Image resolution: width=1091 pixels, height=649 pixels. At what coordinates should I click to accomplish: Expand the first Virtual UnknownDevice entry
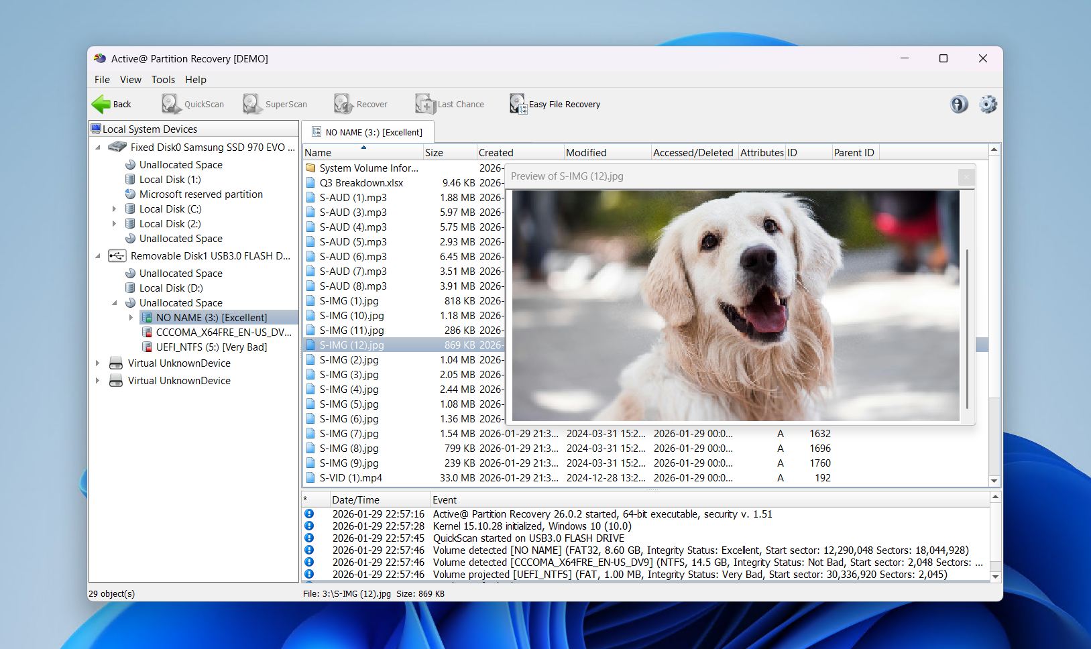click(x=98, y=363)
